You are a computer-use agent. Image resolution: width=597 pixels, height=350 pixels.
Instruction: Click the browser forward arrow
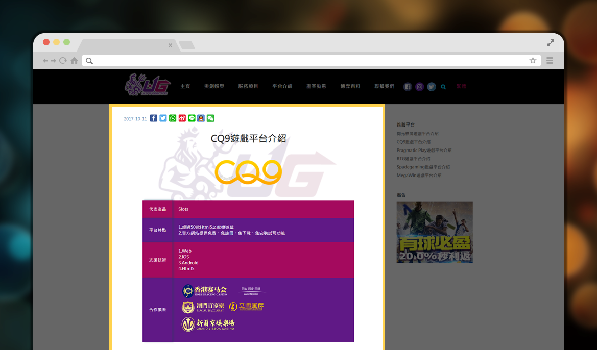[x=54, y=61]
